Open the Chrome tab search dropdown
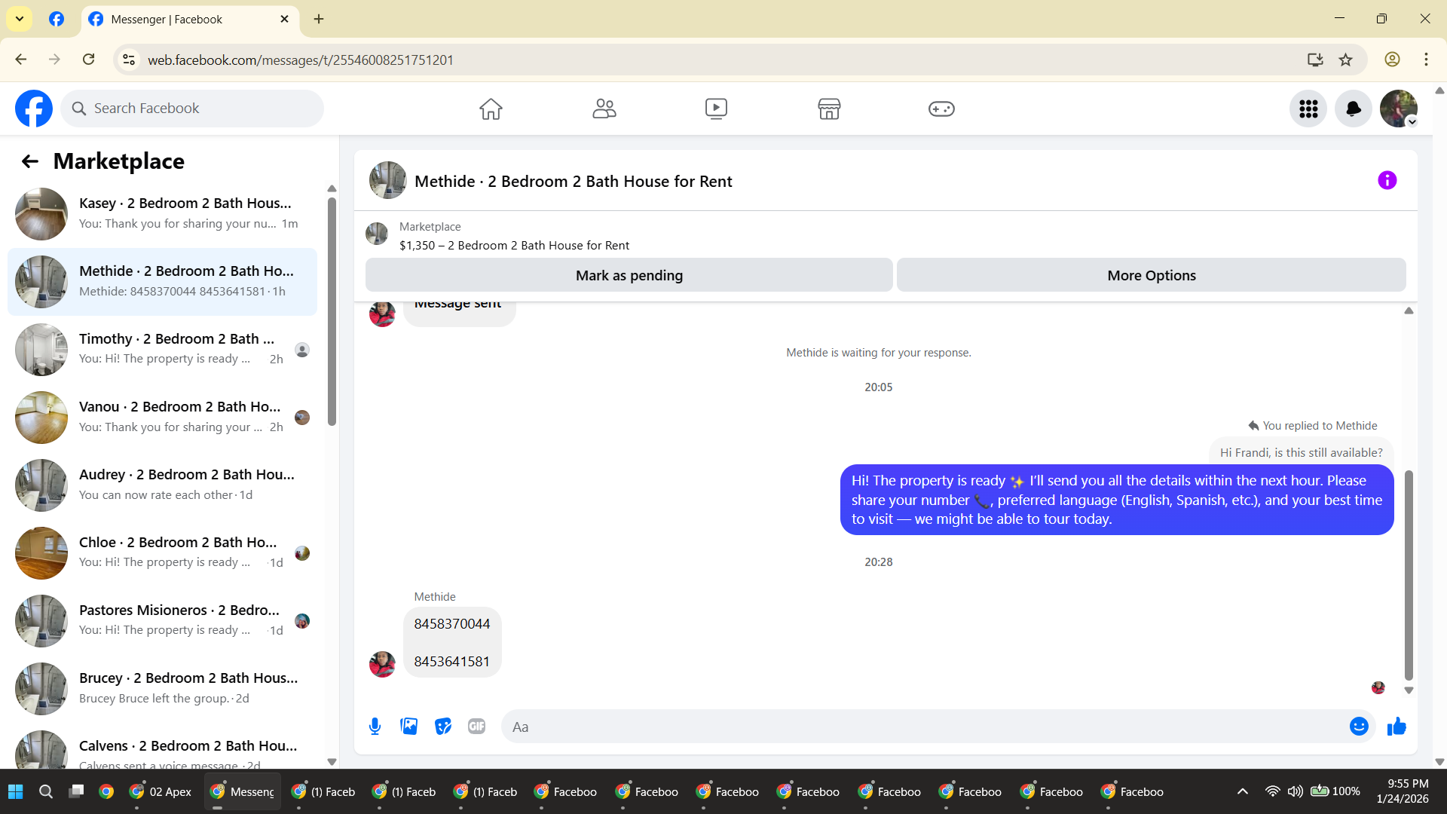Image resolution: width=1447 pixels, height=814 pixels. click(20, 19)
